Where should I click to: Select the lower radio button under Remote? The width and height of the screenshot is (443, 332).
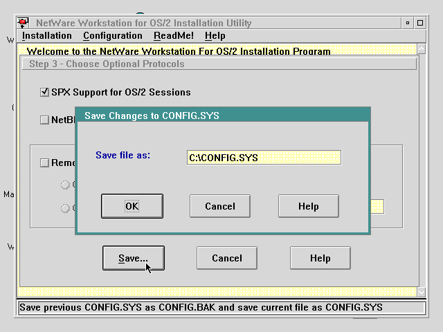point(65,208)
